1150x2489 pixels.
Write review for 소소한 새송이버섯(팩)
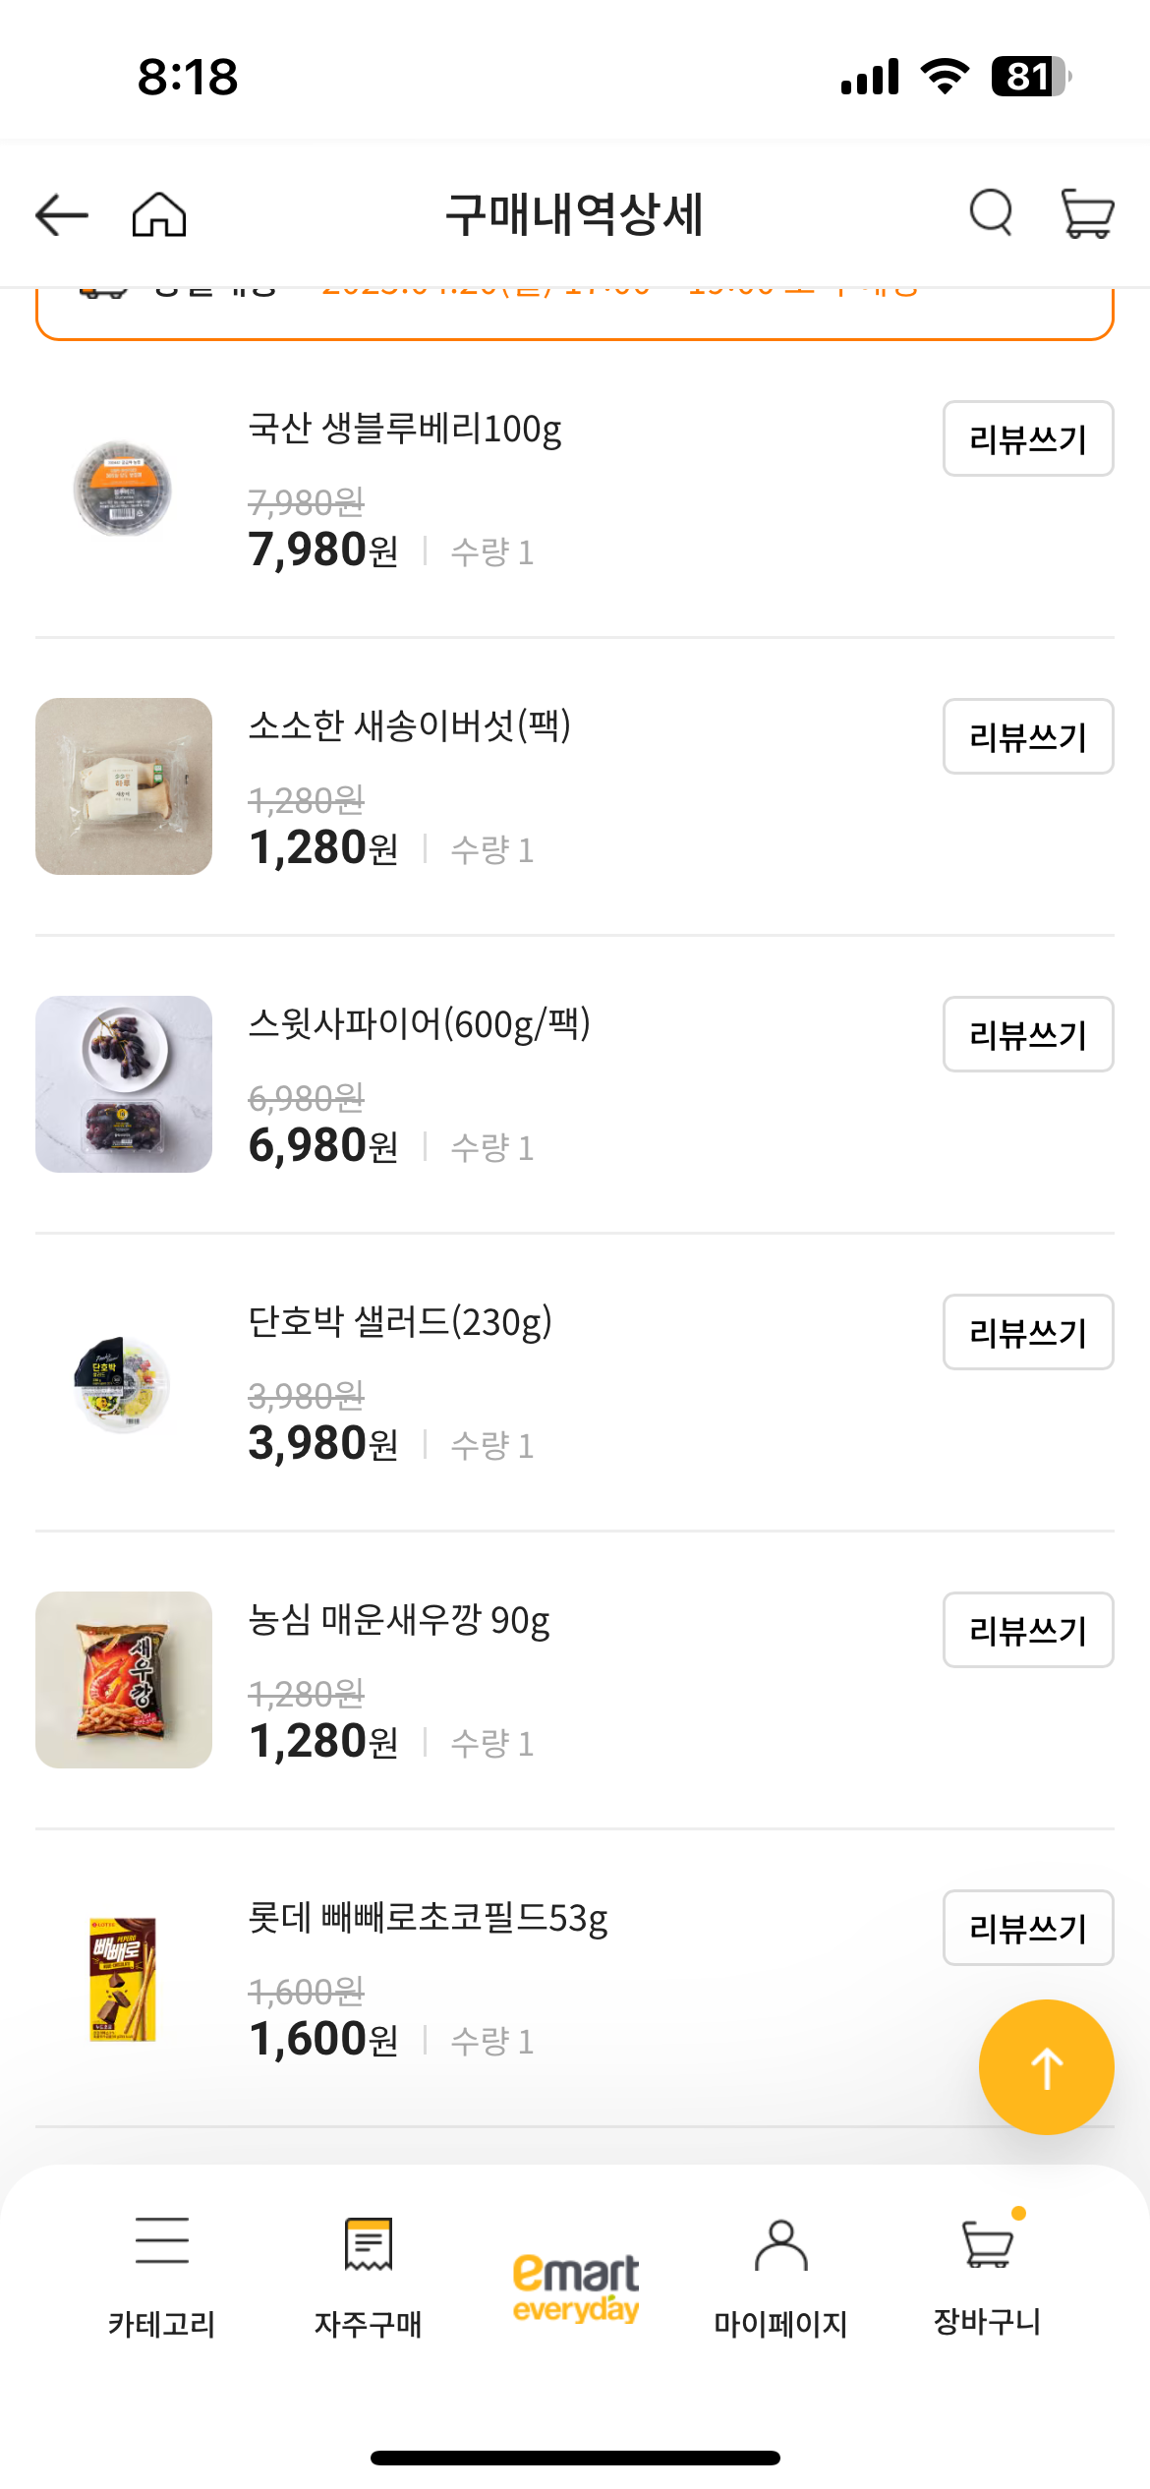click(x=1027, y=736)
